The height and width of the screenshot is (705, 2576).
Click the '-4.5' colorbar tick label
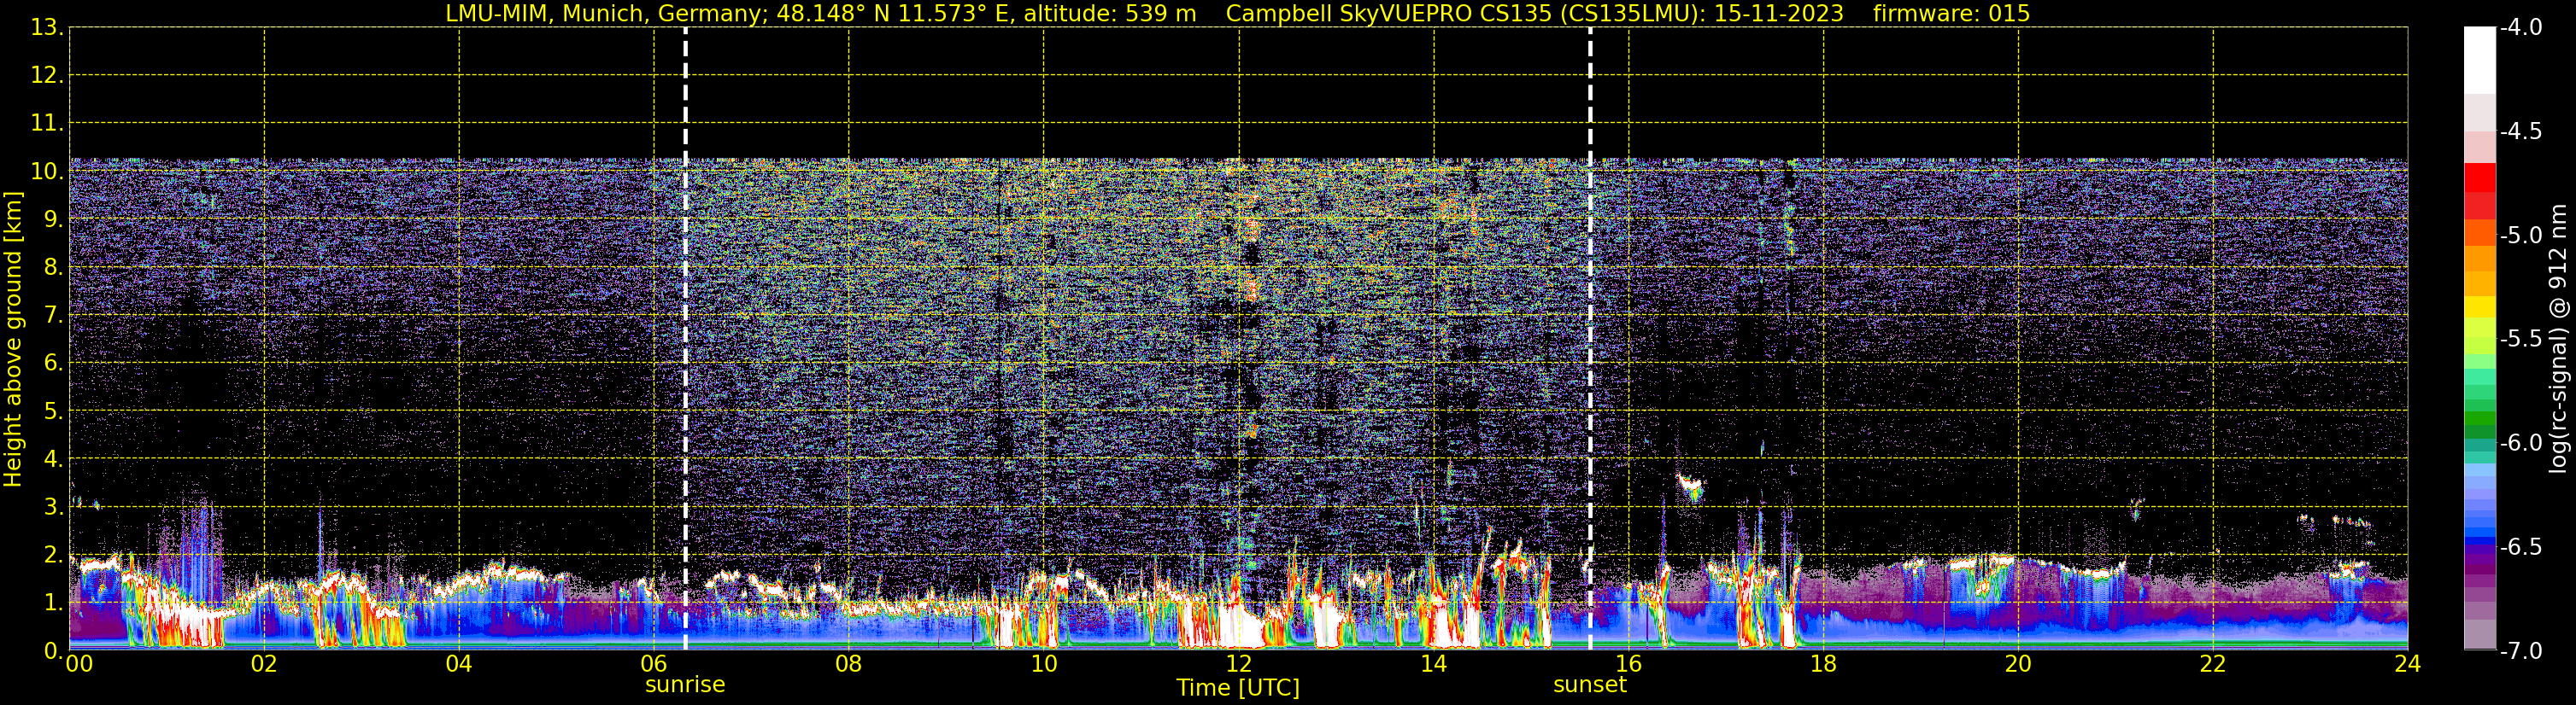point(2520,131)
